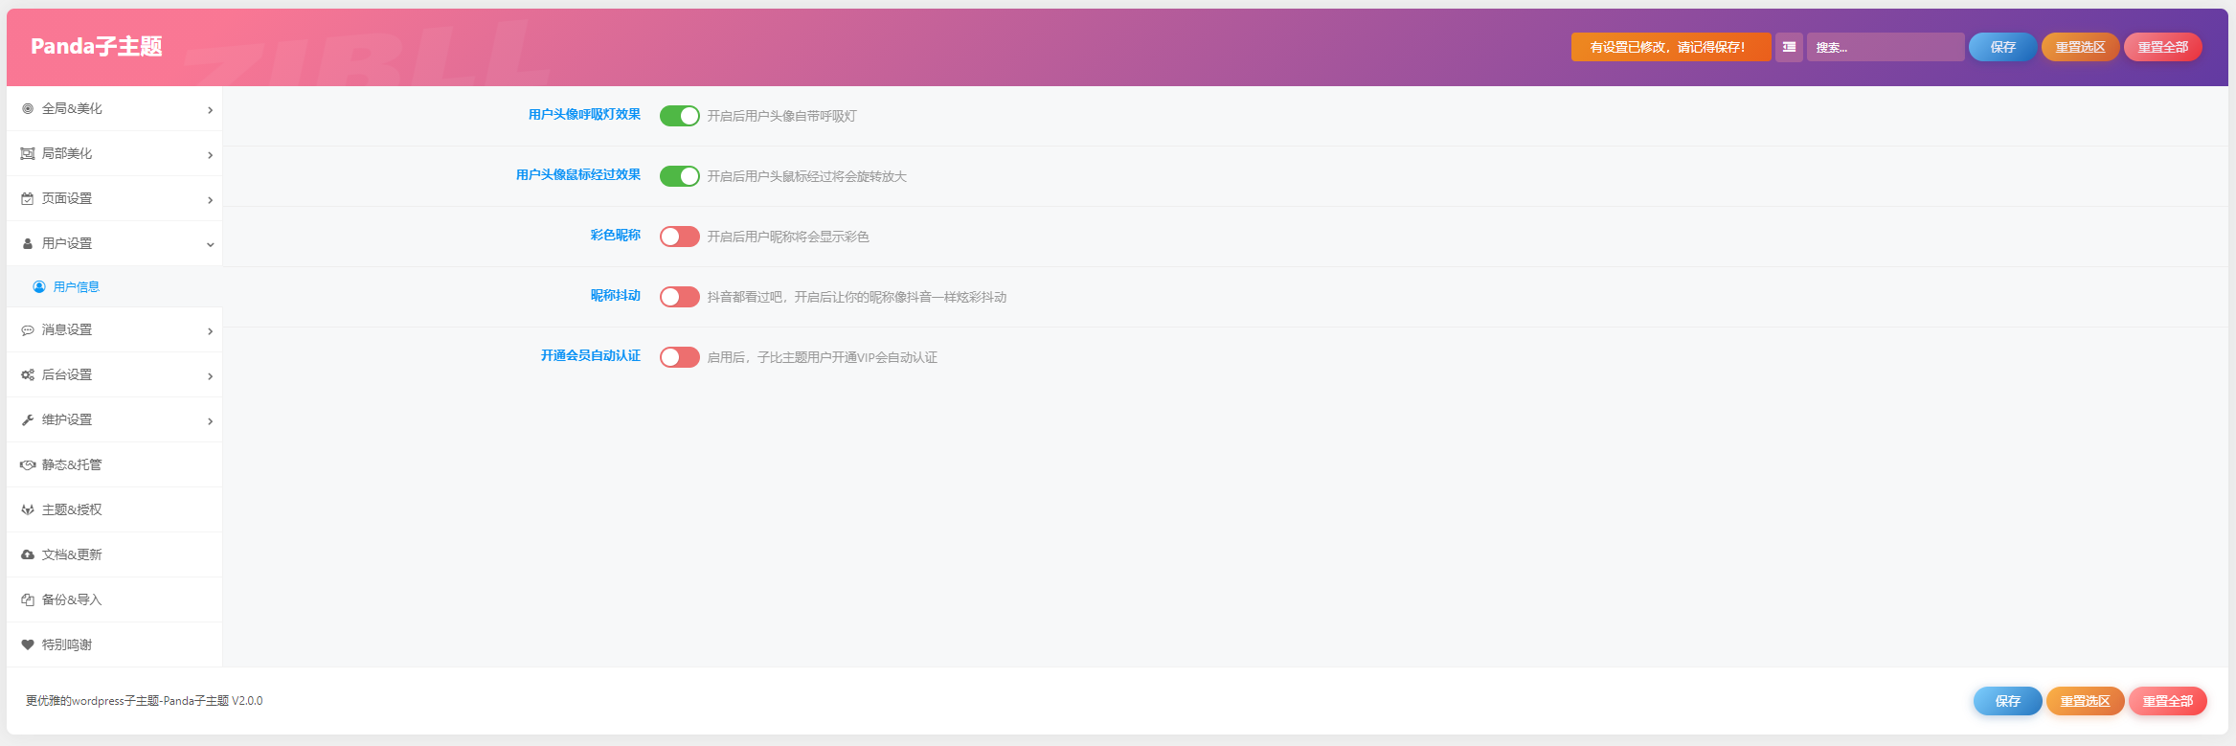Click the 消息设置 chat bubble icon
This screenshot has width=2236, height=746.
pyautogui.click(x=28, y=330)
